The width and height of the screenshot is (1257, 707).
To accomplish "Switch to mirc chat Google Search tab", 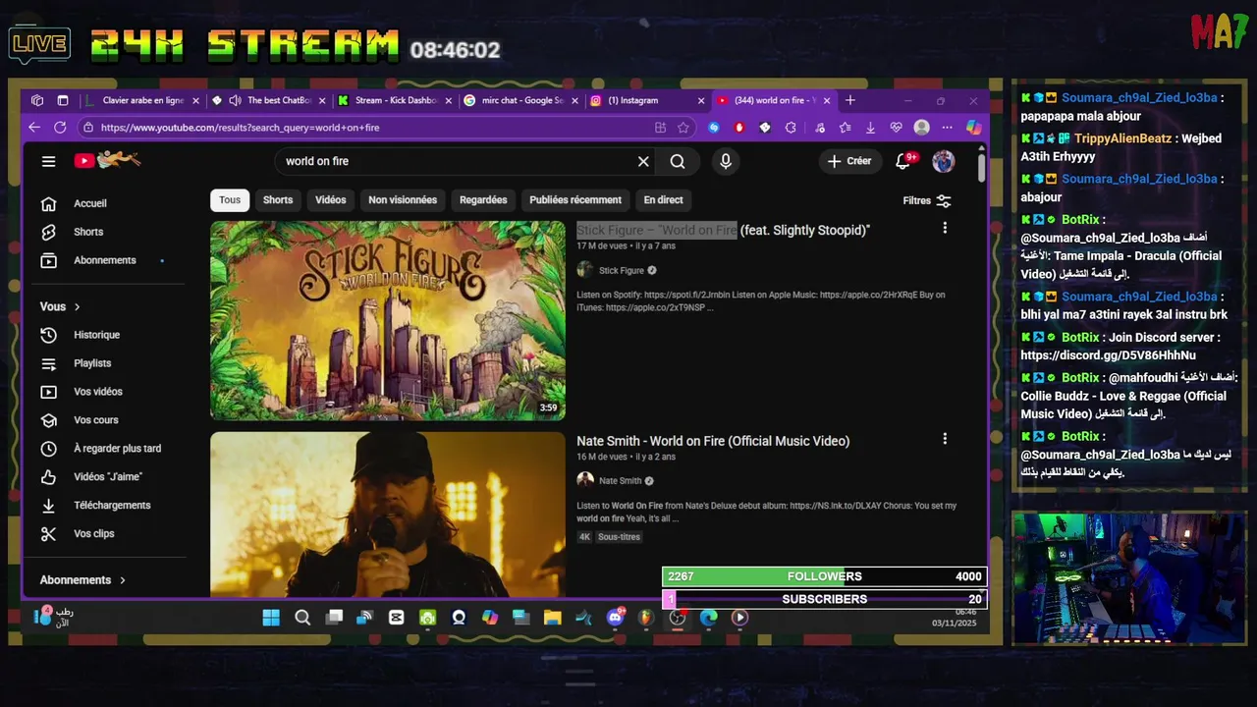I will pos(520,100).
